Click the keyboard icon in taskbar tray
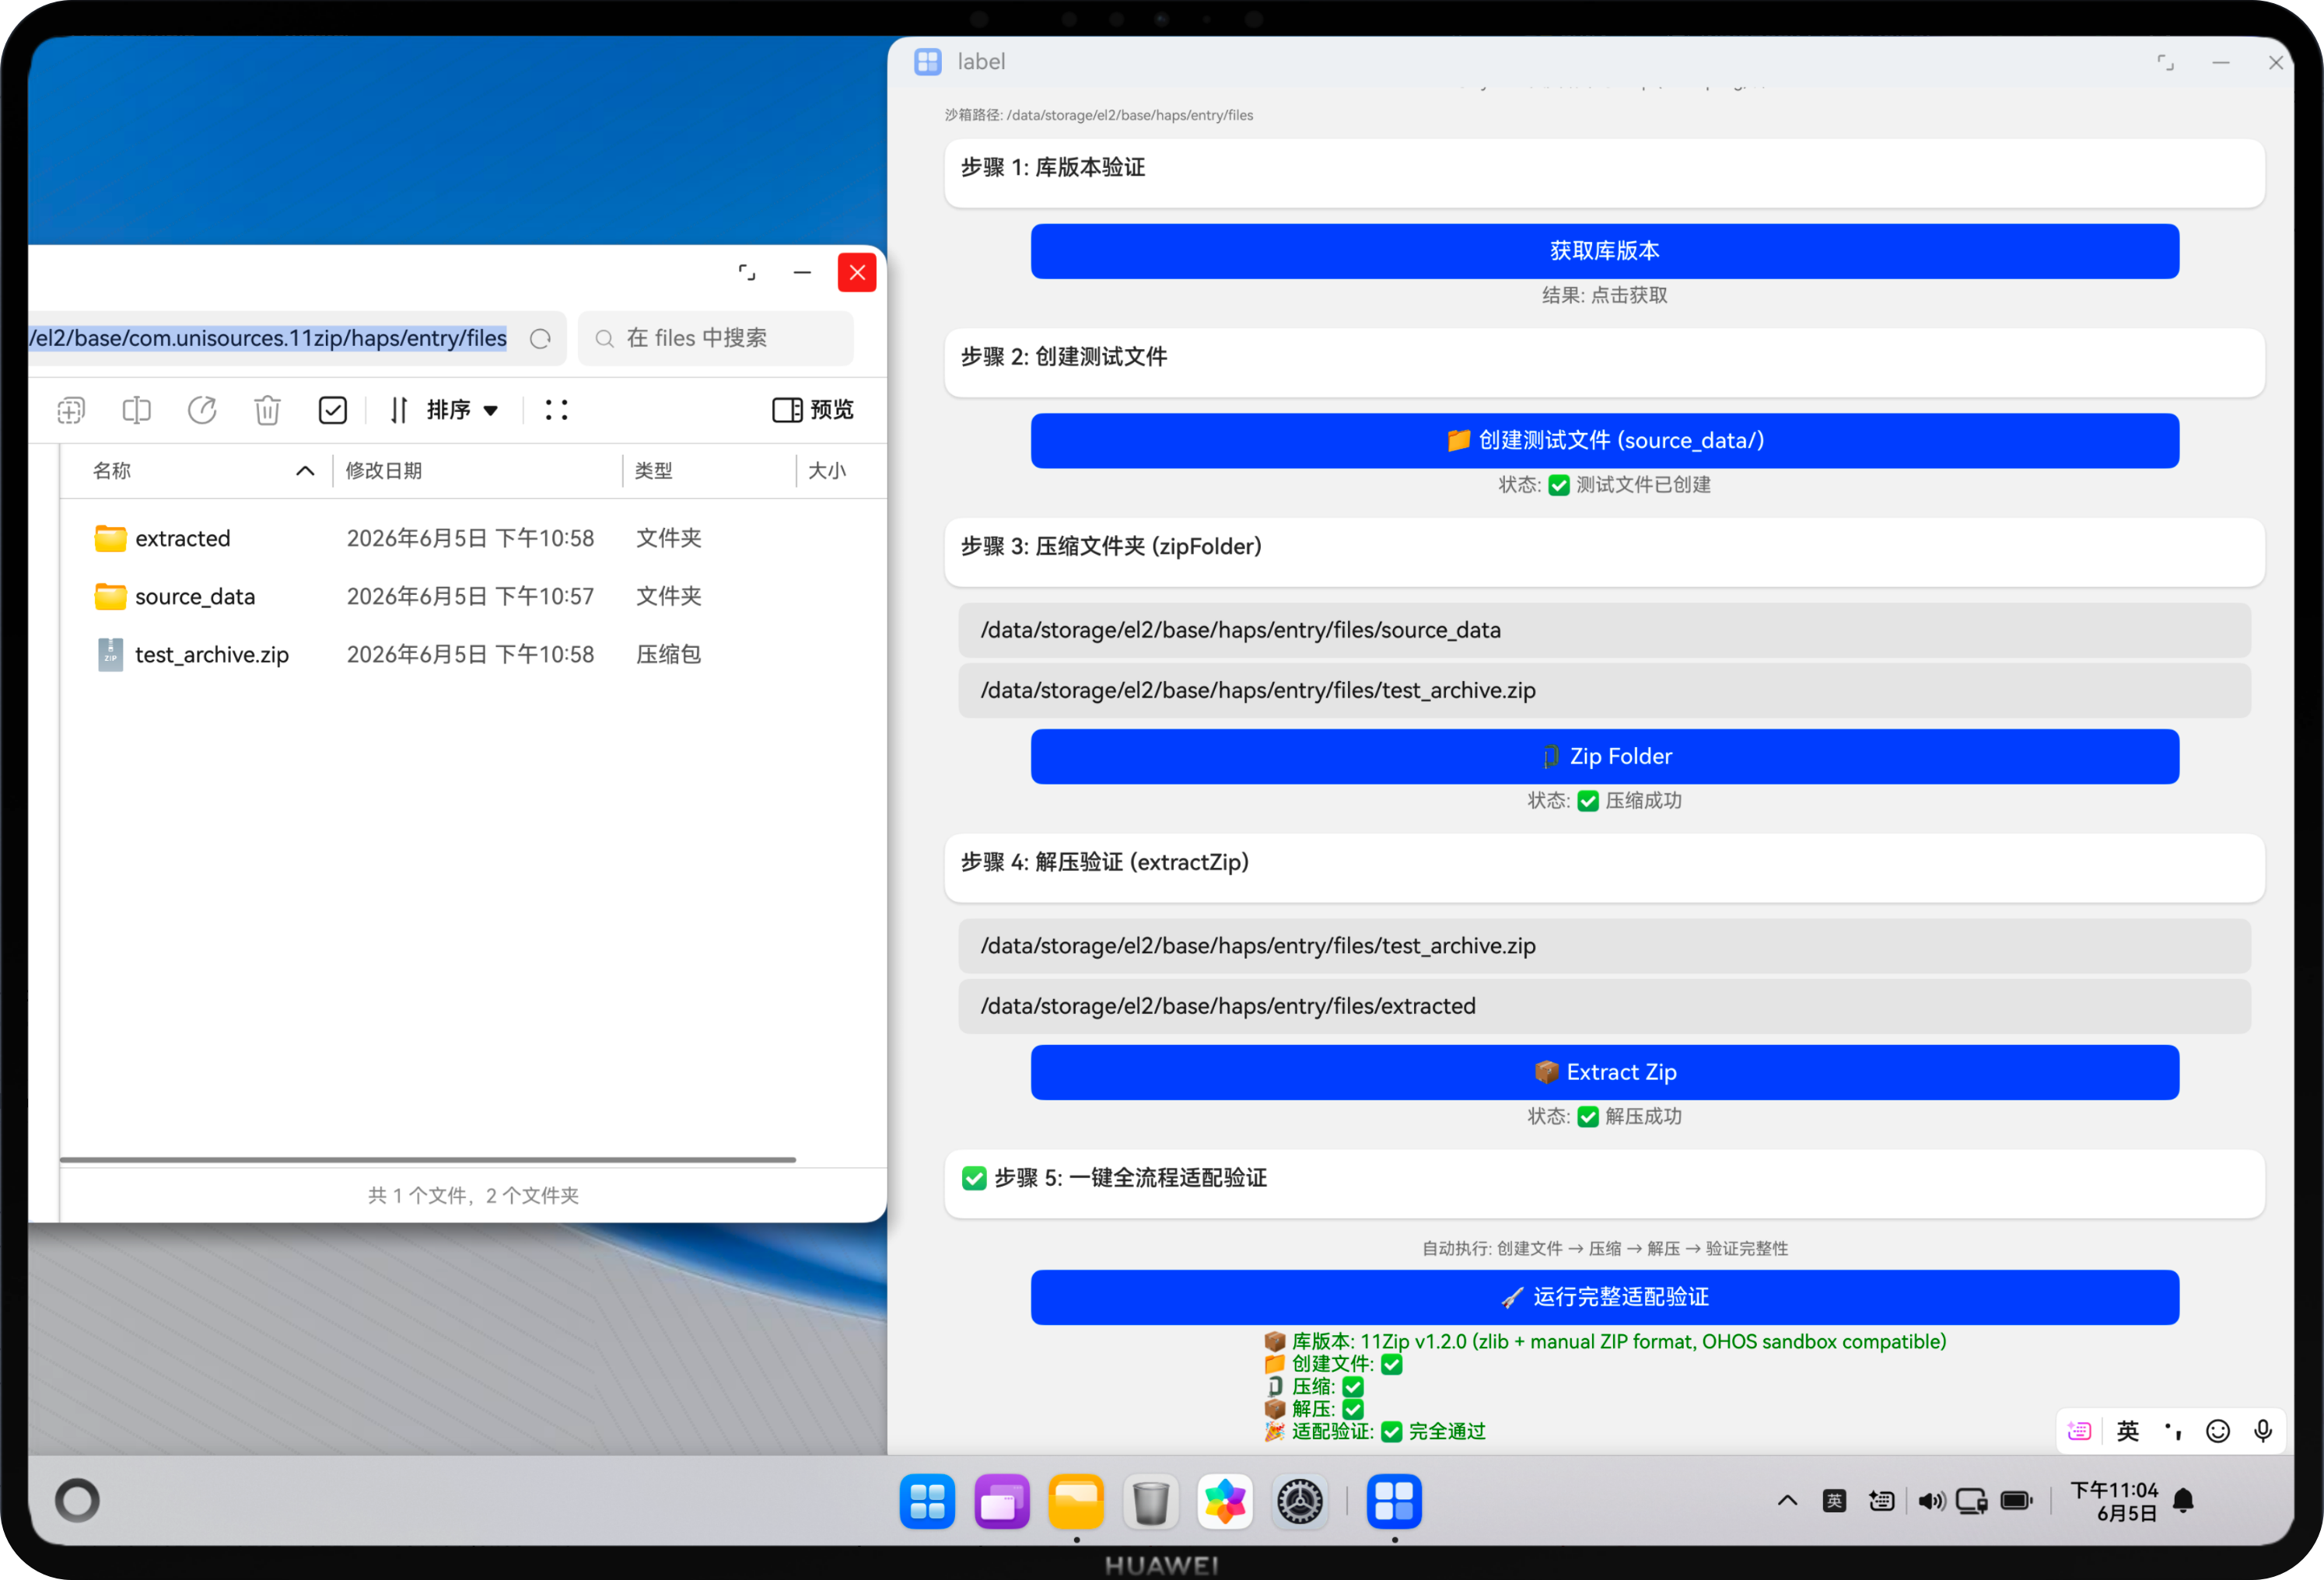The image size is (2324, 1580). click(1881, 1501)
